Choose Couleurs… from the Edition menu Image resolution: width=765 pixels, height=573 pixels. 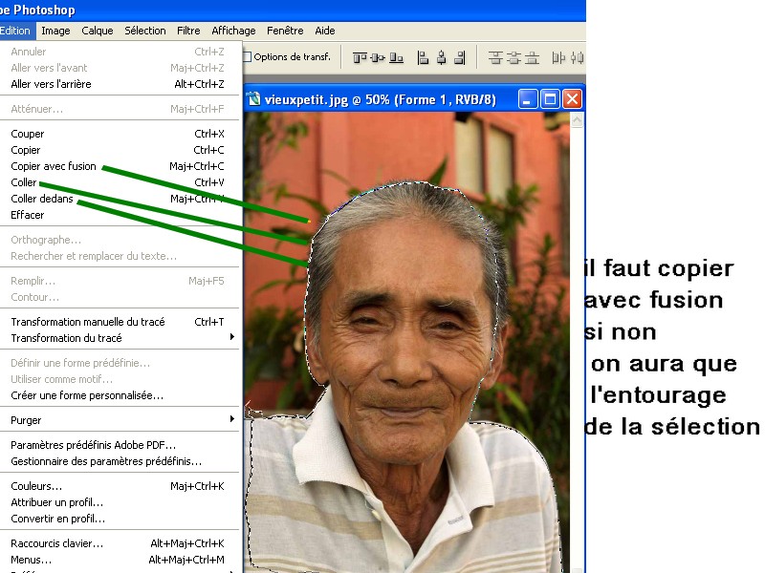point(120,486)
